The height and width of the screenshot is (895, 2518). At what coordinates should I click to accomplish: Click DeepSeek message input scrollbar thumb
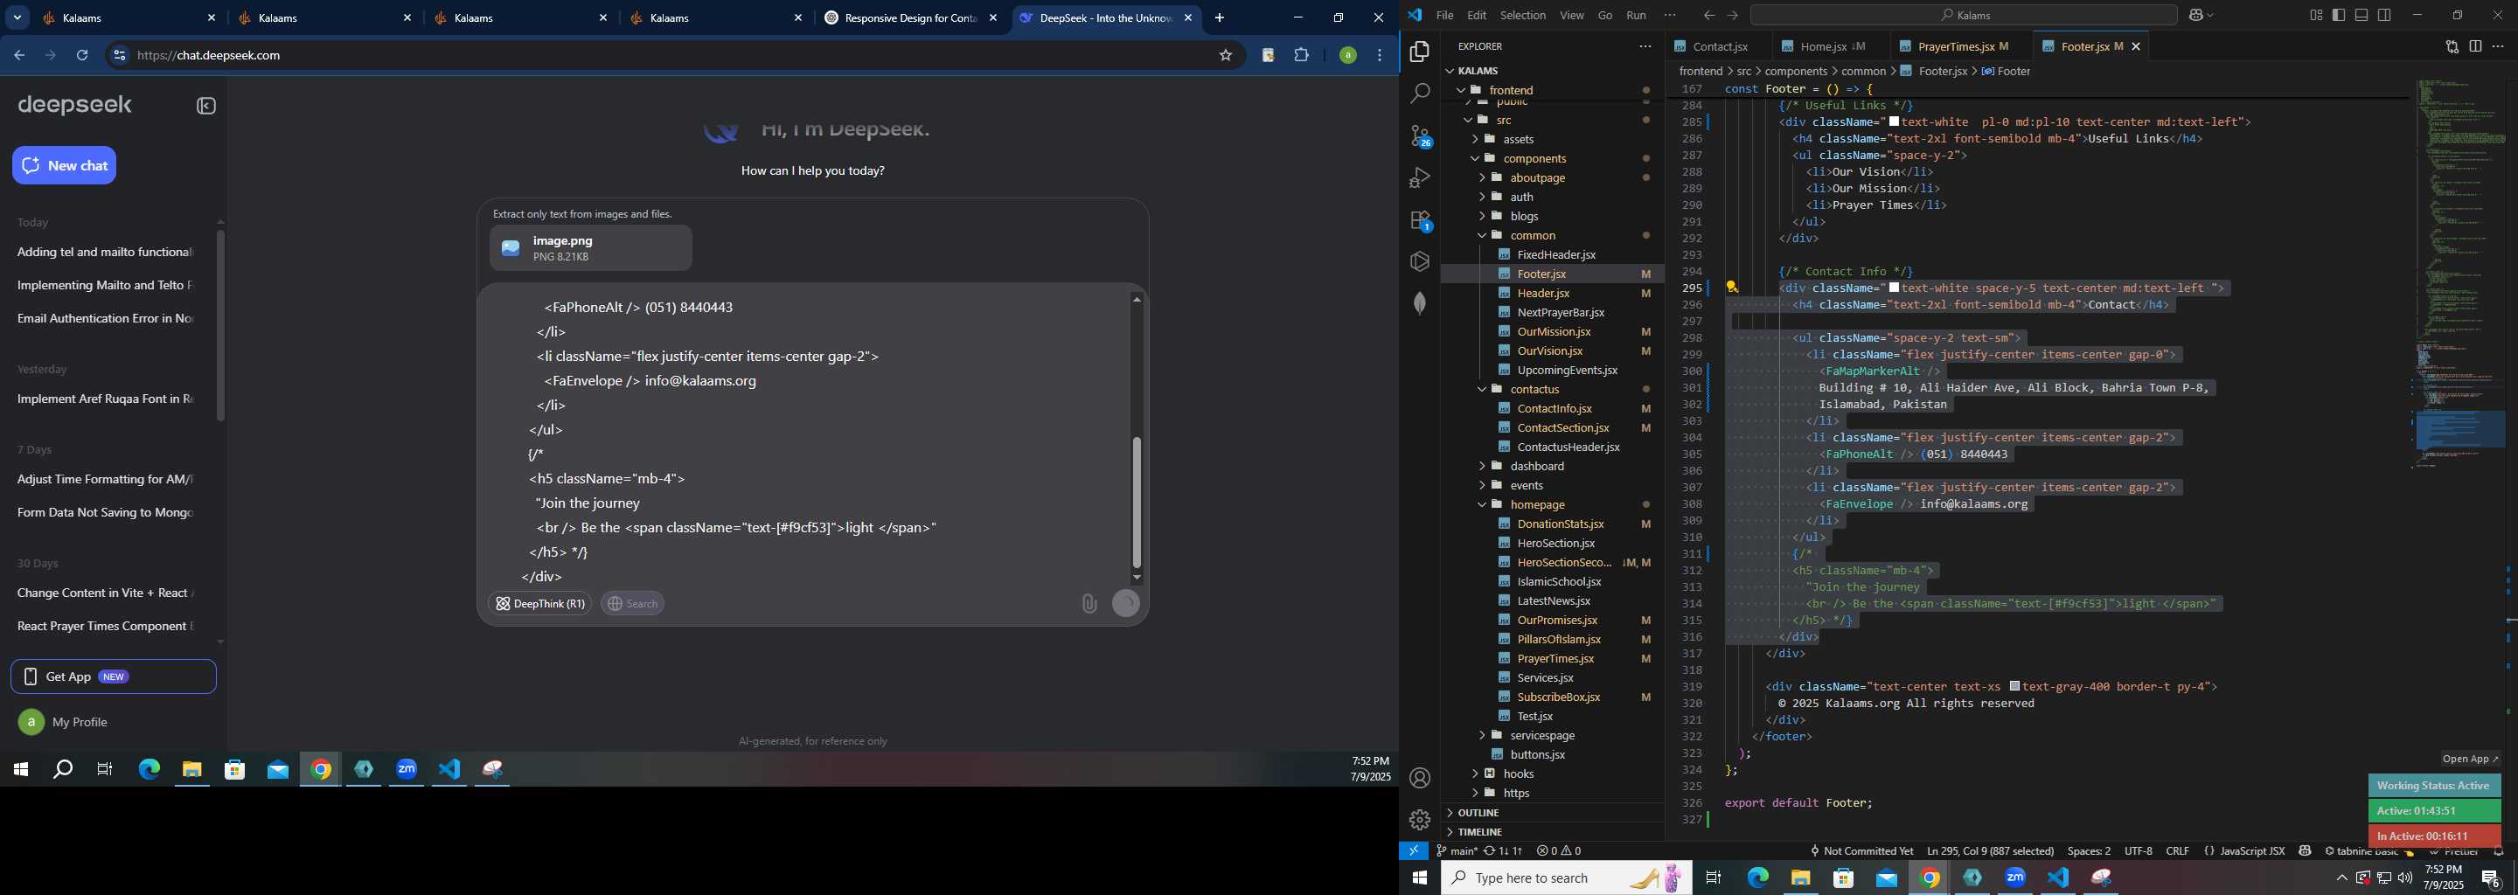point(1136,503)
